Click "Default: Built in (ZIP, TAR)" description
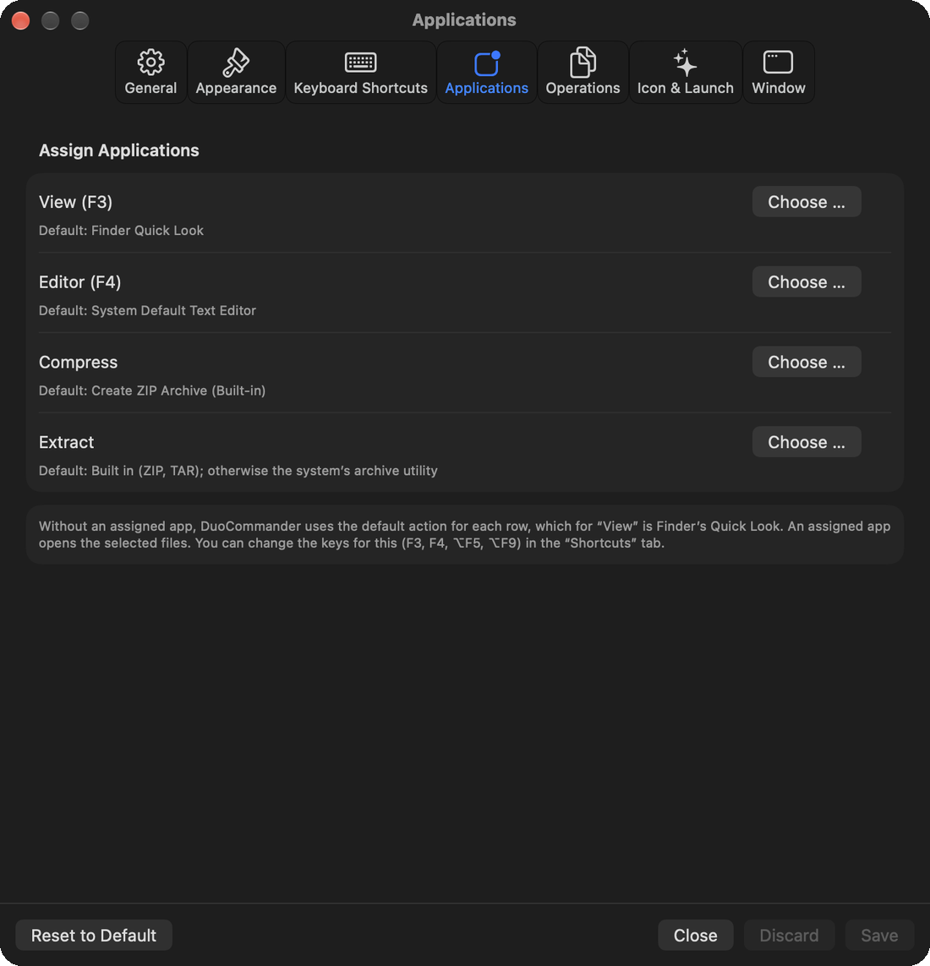 click(238, 471)
